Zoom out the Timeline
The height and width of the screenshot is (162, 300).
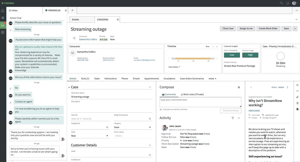[x=213, y=46]
